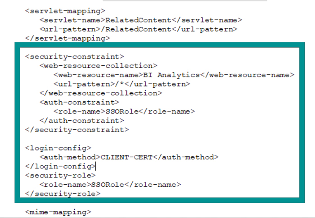315x218 pixels.
Task: Click the /* url-pattern line
Action: click(122, 84)
